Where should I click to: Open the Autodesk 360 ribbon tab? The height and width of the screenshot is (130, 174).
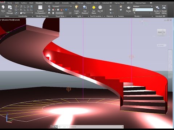[107, 3]
